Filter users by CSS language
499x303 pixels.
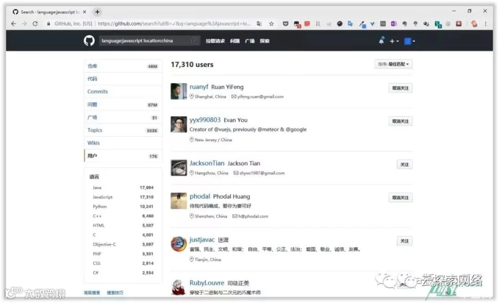point(123,263)
